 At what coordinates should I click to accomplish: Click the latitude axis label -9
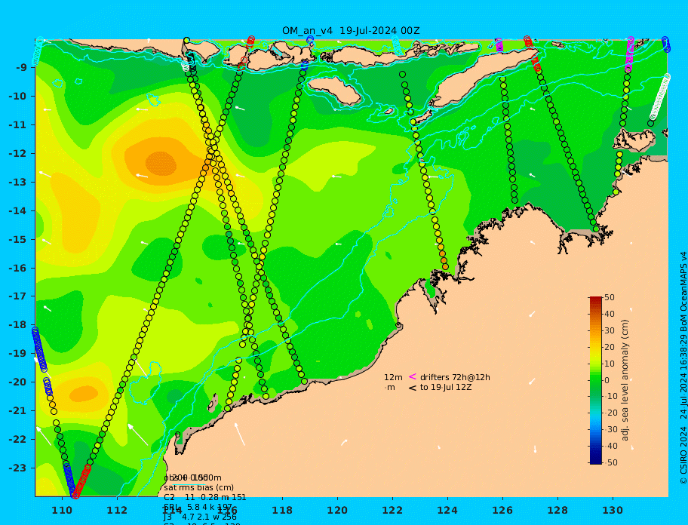click(21, 68)
